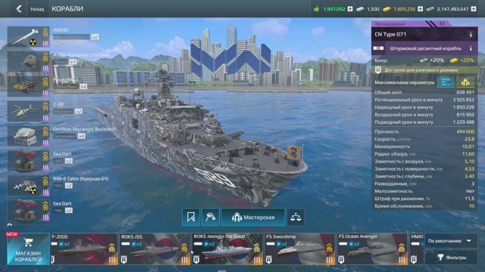This screenshot has width=485, height=272.
Task: Collapse the weapons list with the chevron
Action: [x=9, y=225]
